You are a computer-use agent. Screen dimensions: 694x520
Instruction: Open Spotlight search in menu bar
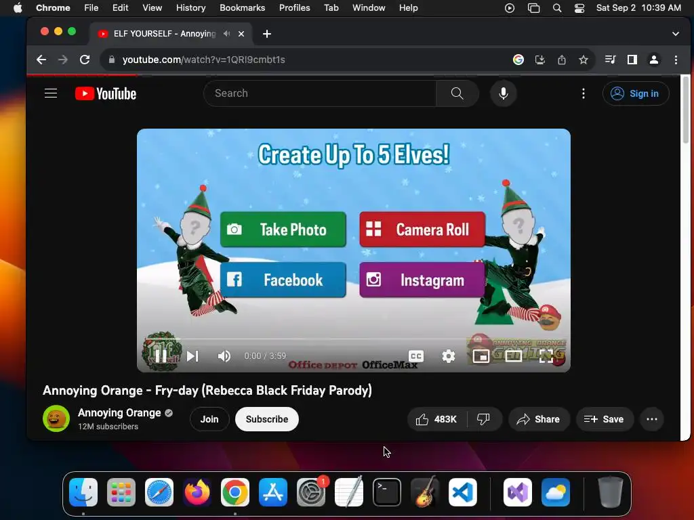[557, 8]
